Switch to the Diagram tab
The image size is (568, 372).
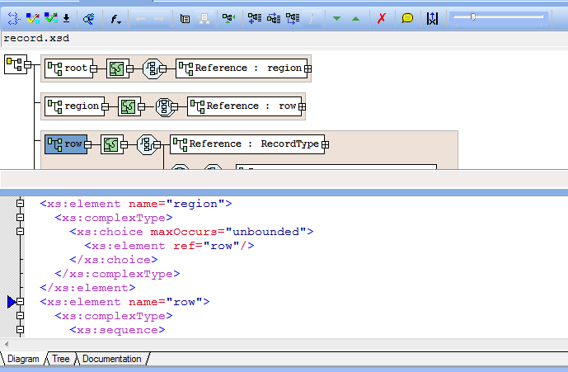point(23,359)
